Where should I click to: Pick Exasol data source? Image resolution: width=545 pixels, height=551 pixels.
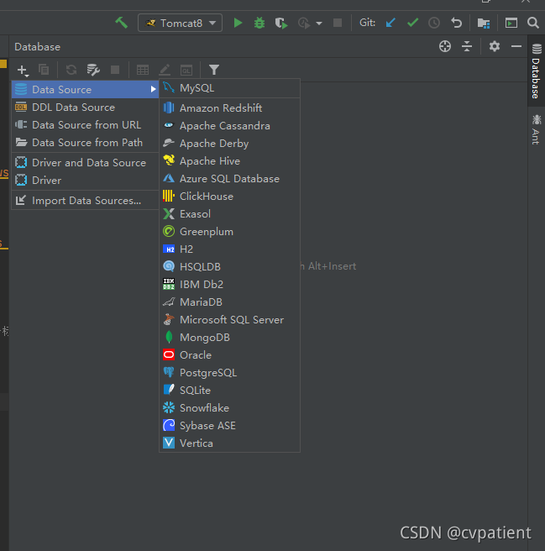coord(230,213)
